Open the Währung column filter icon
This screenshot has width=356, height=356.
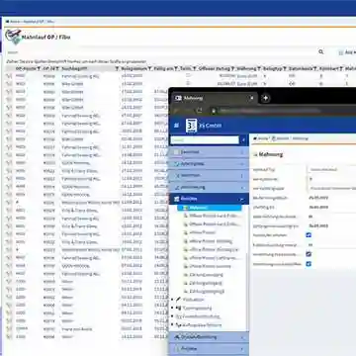tap(259, 69)
